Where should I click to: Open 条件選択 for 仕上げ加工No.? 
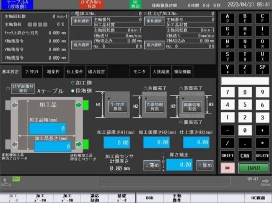point(155,22)
